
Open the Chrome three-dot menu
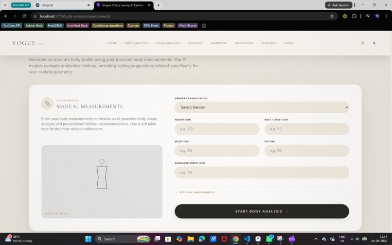[386, 16]
